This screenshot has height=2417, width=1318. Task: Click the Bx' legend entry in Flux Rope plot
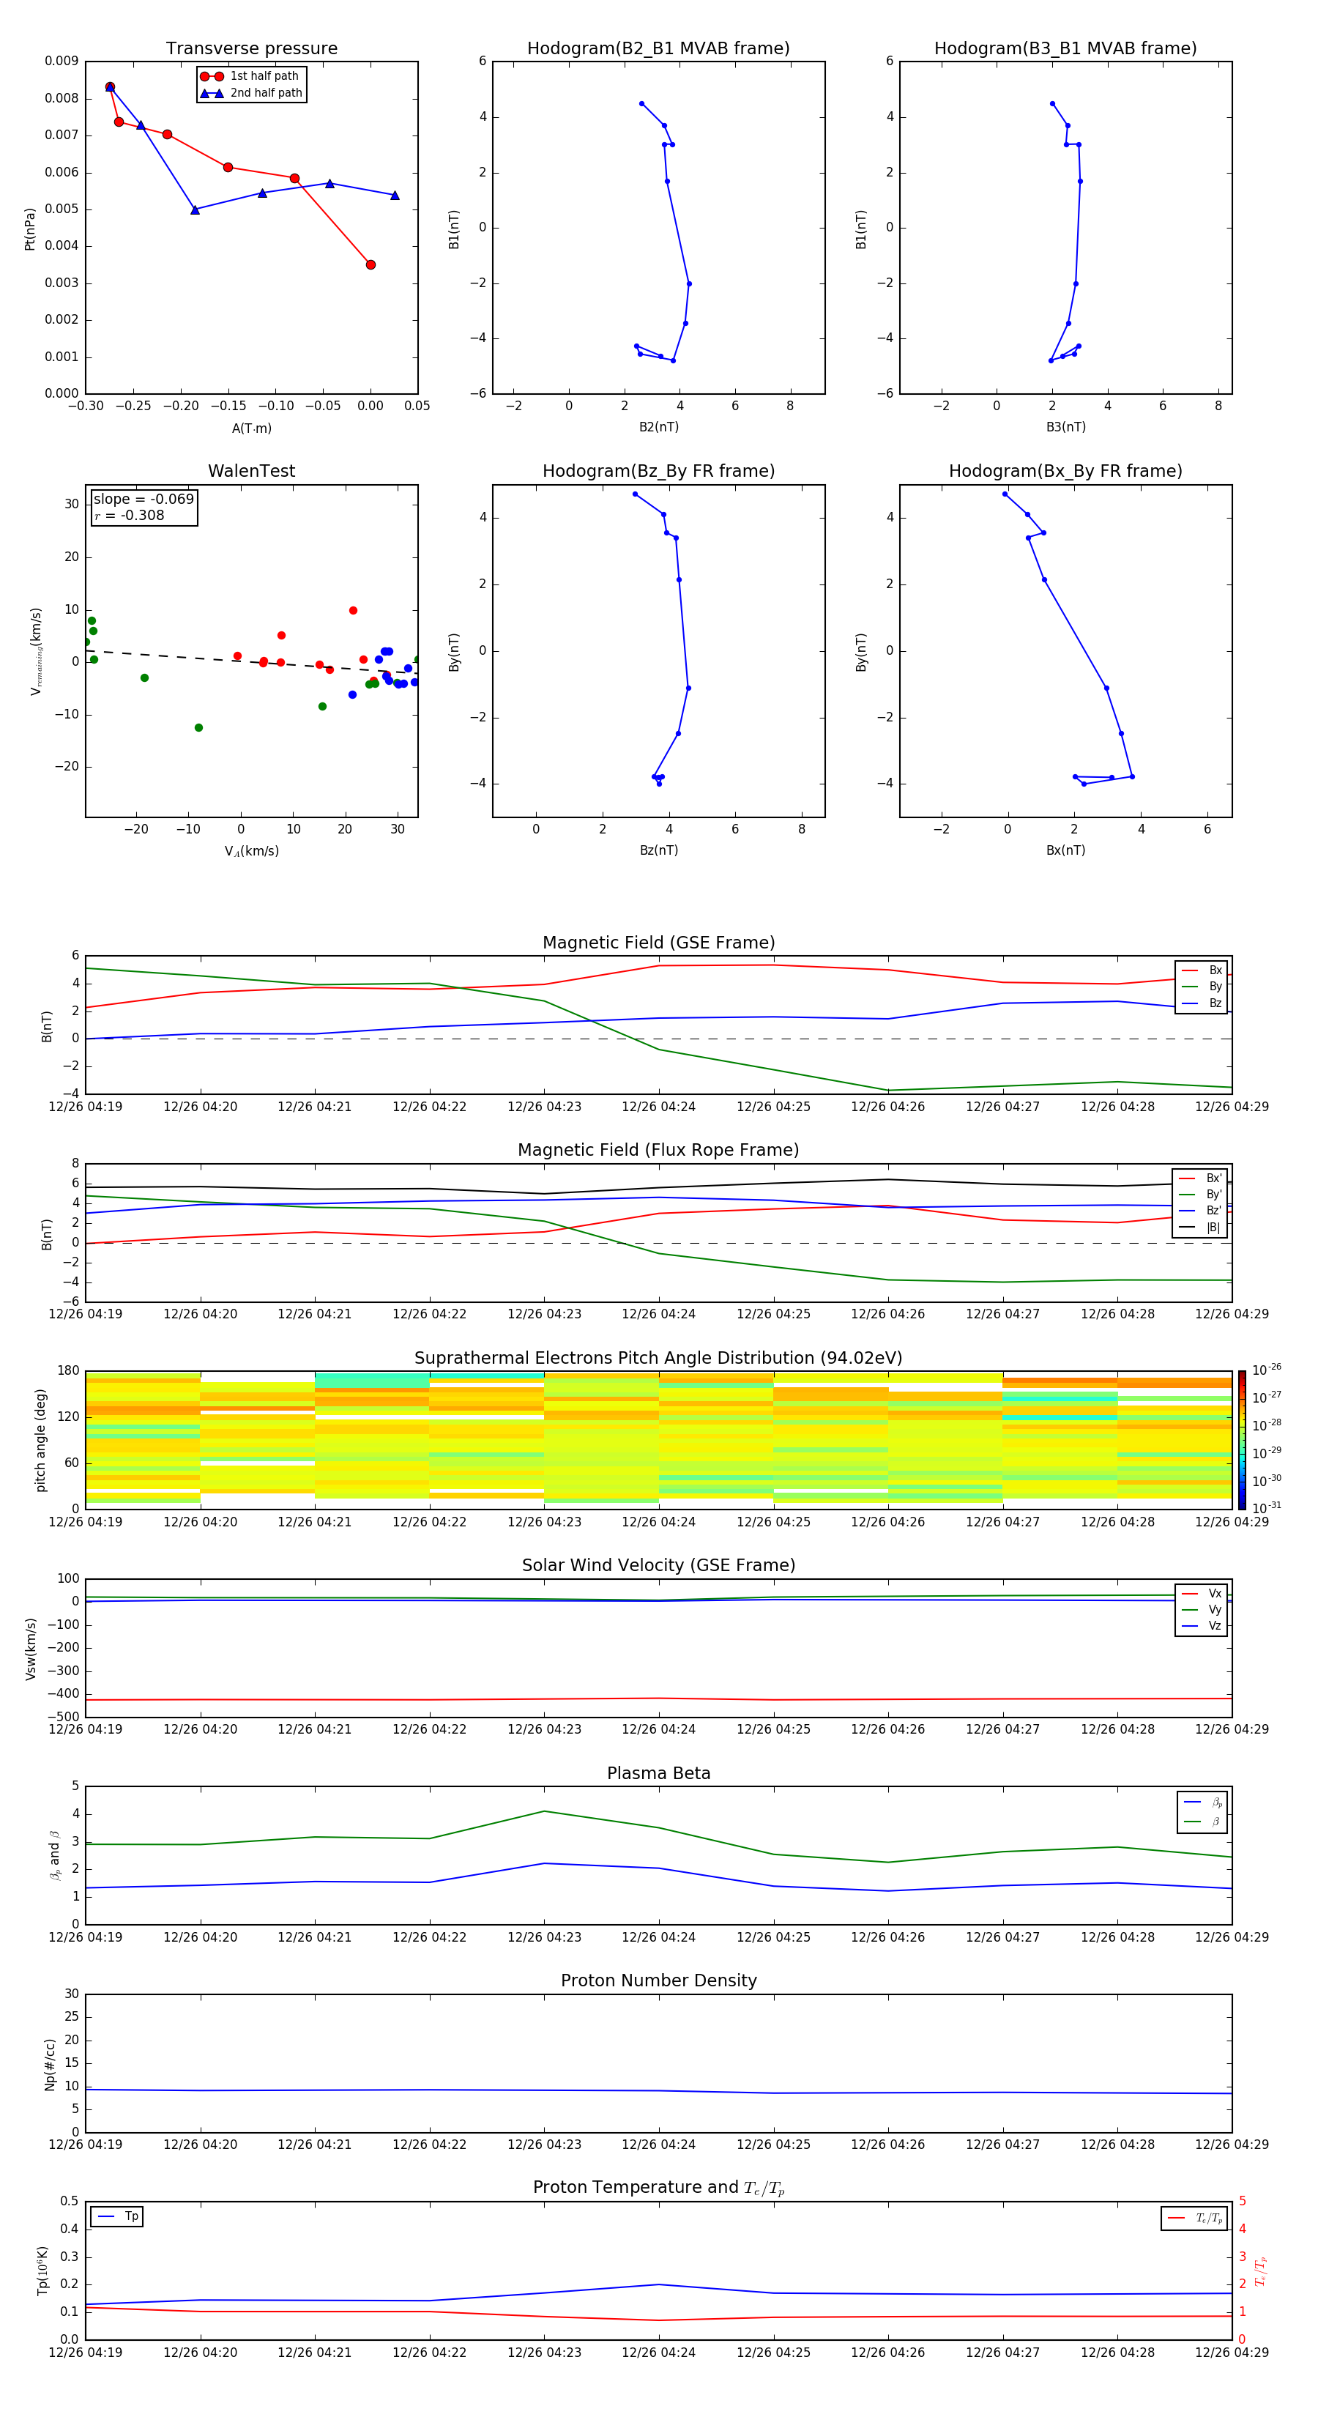1200,1178
